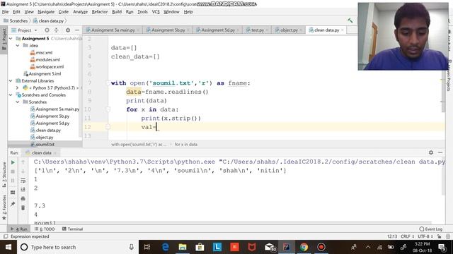Screen dimensions: 453x254
Task: Open Google Chrome from taskbar
Action: point(304,247)
